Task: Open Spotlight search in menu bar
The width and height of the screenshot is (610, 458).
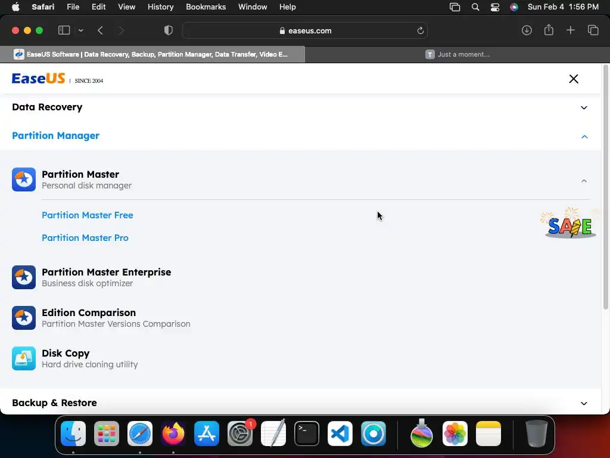Action: click(475, 7)
